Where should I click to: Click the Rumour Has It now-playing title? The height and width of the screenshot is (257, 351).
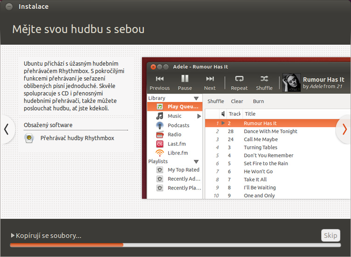coord(324,80)
